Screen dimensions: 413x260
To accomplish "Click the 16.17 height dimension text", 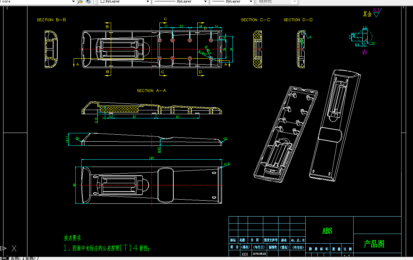I will click(67, 139).
